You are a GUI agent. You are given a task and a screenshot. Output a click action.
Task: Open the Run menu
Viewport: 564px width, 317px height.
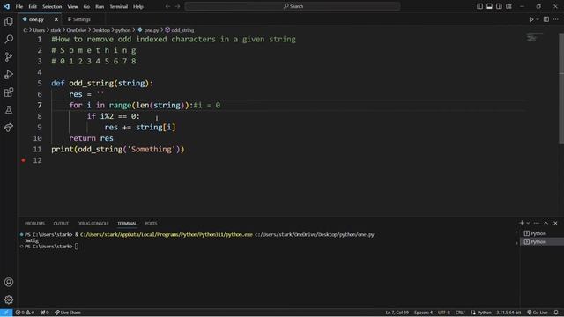100,6
